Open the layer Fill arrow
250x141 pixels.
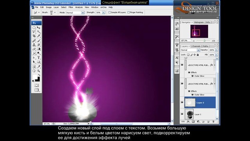coord(216,55)
